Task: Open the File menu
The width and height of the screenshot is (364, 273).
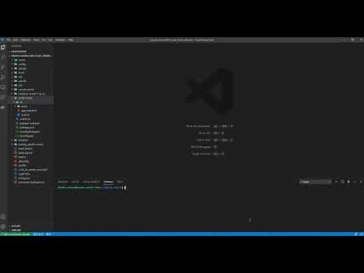Action: tap(8, 39)
